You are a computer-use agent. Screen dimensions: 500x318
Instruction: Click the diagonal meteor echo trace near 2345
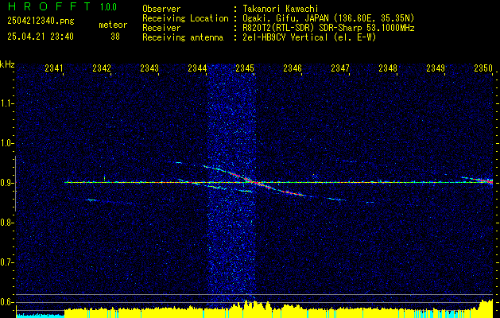[255, 181]
